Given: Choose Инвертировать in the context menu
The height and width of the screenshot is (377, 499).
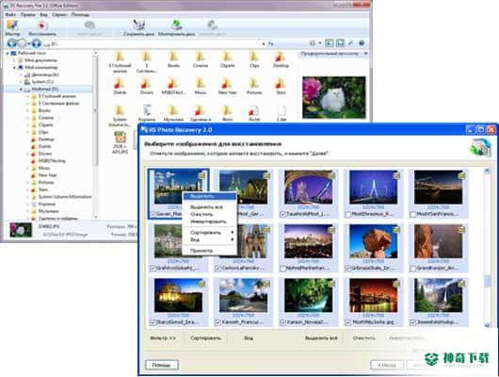Looking at the screenshot, I should tap(209, 221).
